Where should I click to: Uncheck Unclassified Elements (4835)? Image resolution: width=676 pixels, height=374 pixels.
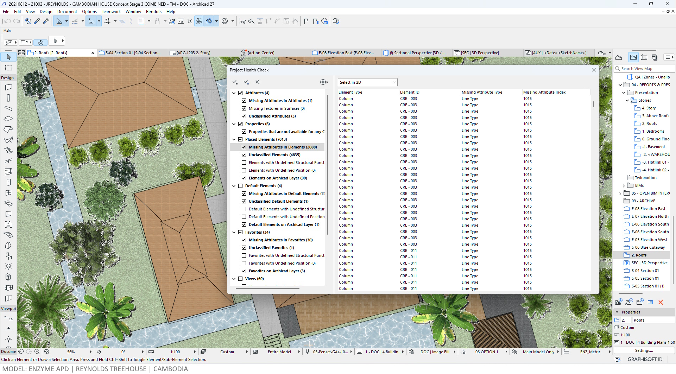[244, 155]
